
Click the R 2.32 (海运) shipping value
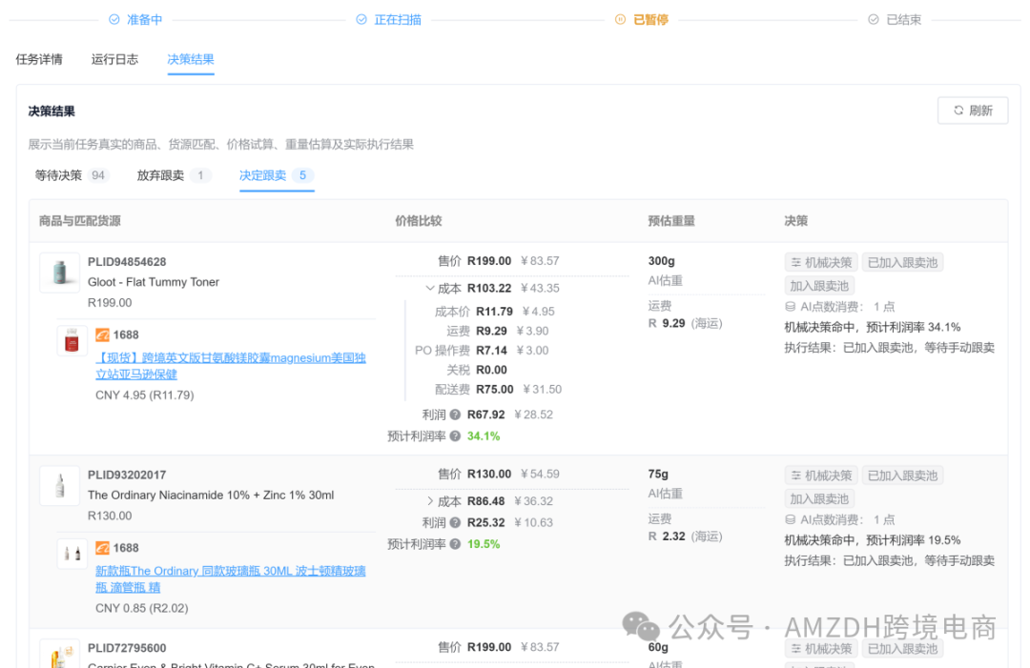pos(685,536)
